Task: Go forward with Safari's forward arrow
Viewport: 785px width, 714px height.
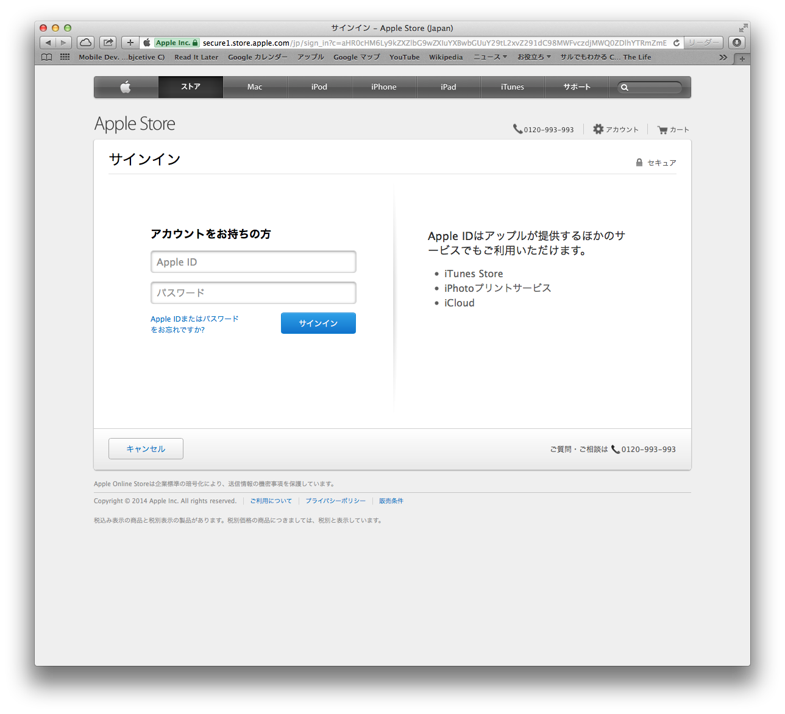Action: coord(63,43)
